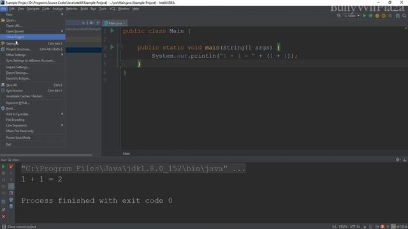This screenshot has width=408, height=229.
Task: Click UTF-8 encoding in status bar
Action: tap(355, 226)
